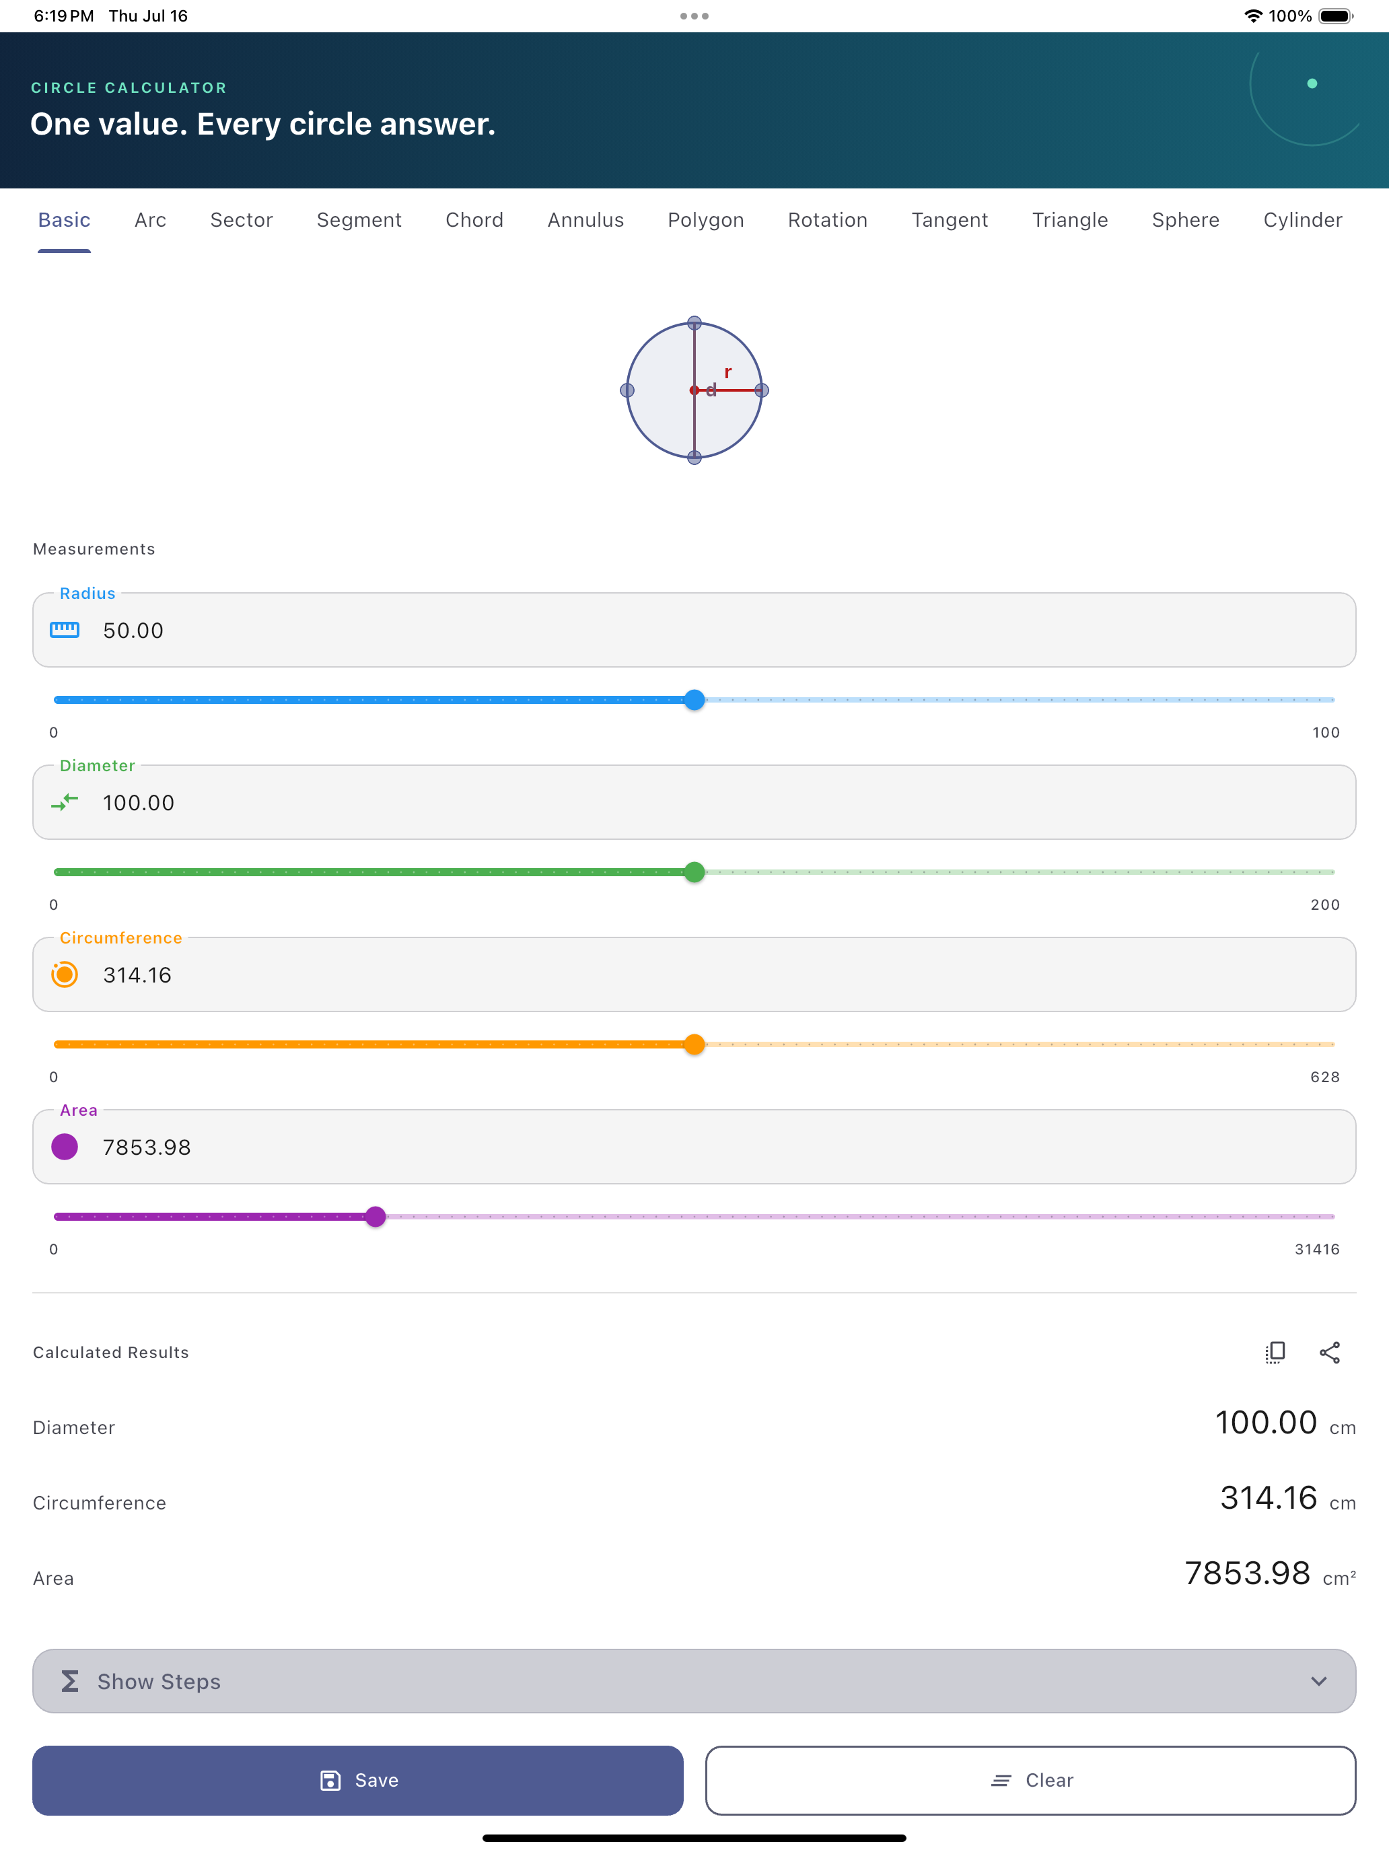Viewport: 1389px width, 1852px height.
Task: Click the blue Radius slider handle
Action: click(694, 700)
